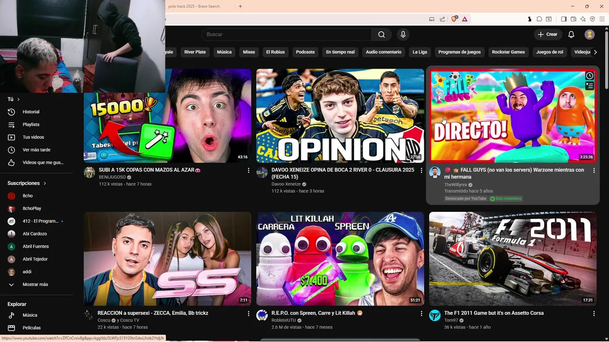
Task: Select the El Rubius chip
Action: 275,52
